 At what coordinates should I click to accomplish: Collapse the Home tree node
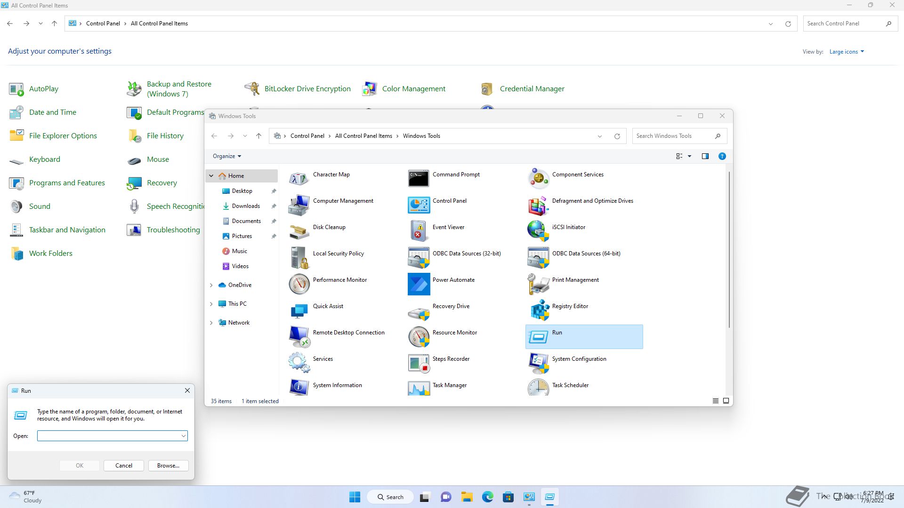(x=211, y=176)
